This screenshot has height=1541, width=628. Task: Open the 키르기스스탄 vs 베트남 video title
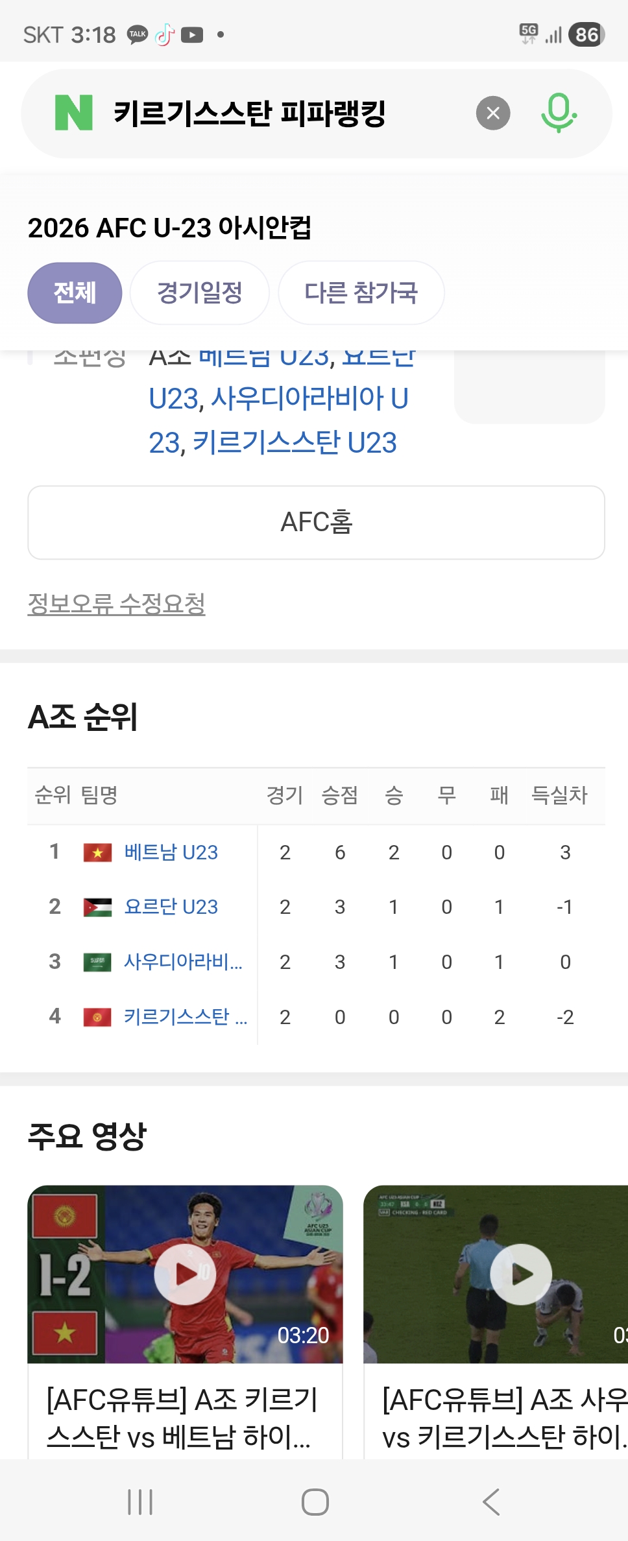[182, 1418]
